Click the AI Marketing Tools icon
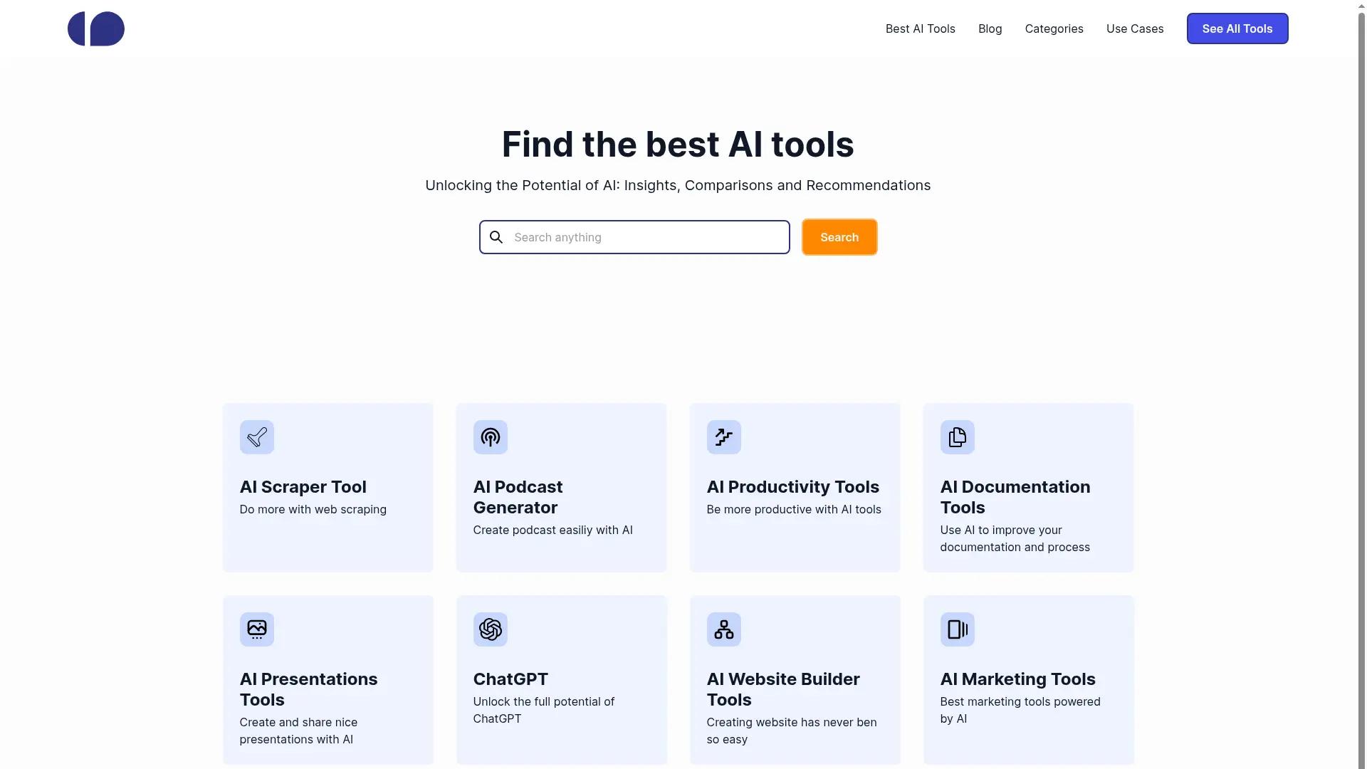 point(958,629)
